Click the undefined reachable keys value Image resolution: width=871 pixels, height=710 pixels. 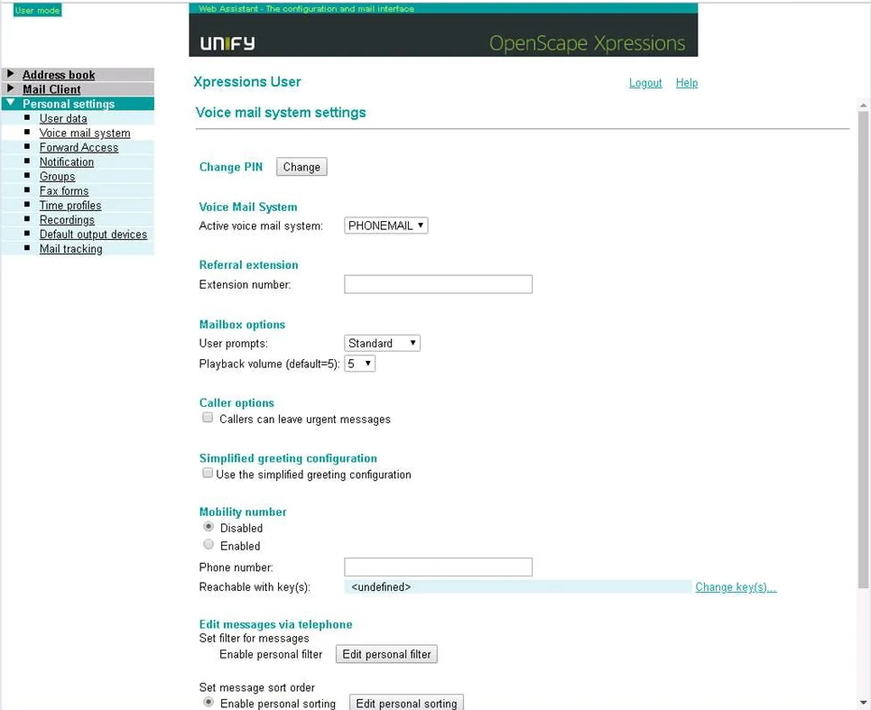[x=381, y=586]
